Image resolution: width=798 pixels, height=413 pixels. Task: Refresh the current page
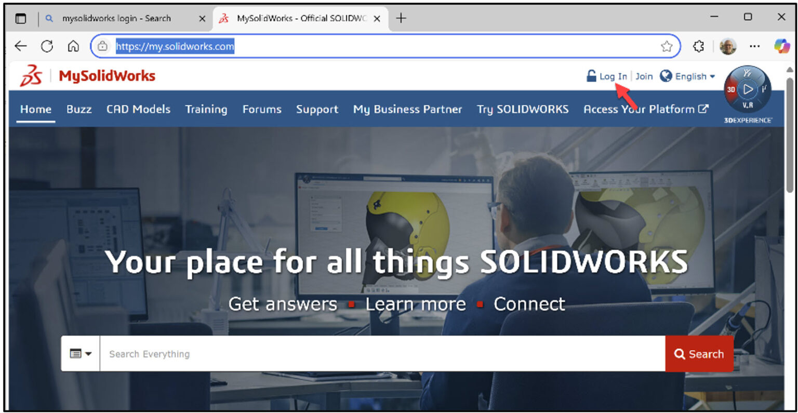[x=47, y=46]
